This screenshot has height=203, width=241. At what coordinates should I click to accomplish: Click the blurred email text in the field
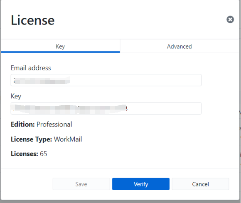[x=42, y=81]
